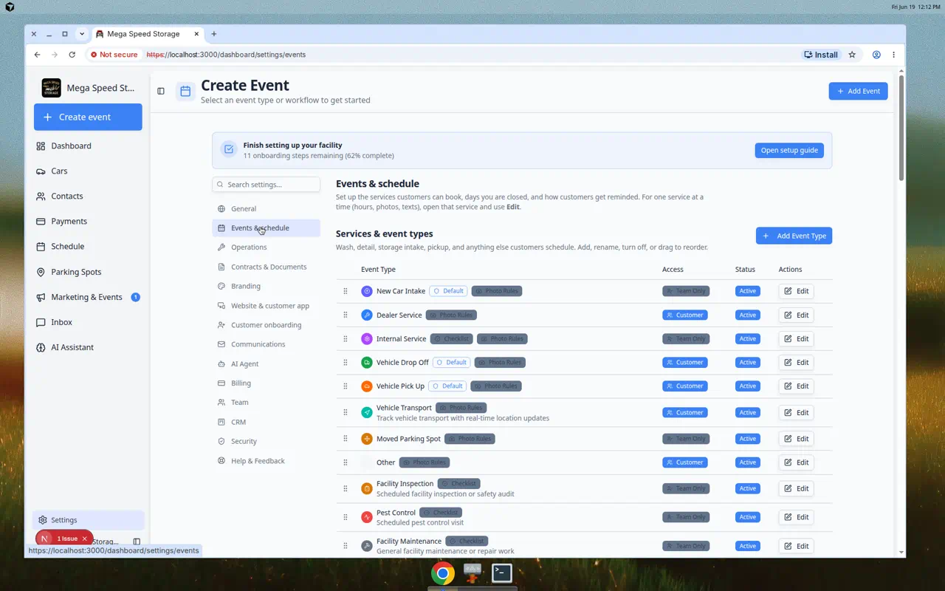Click the page vertical scrollbar
Image resolution: width=945 pixels, height=591 pixels.
pos(901,126)
